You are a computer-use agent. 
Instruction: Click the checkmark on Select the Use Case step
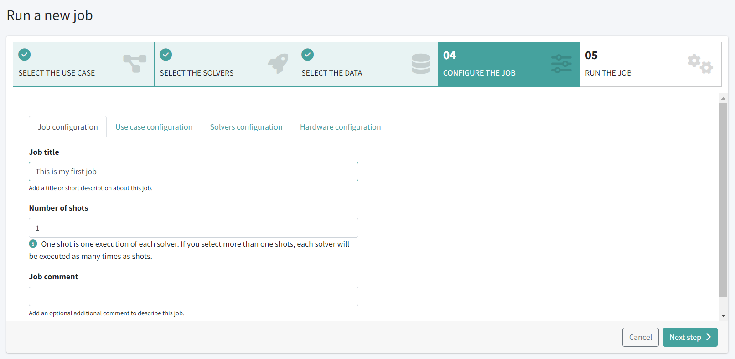[25, 55]
